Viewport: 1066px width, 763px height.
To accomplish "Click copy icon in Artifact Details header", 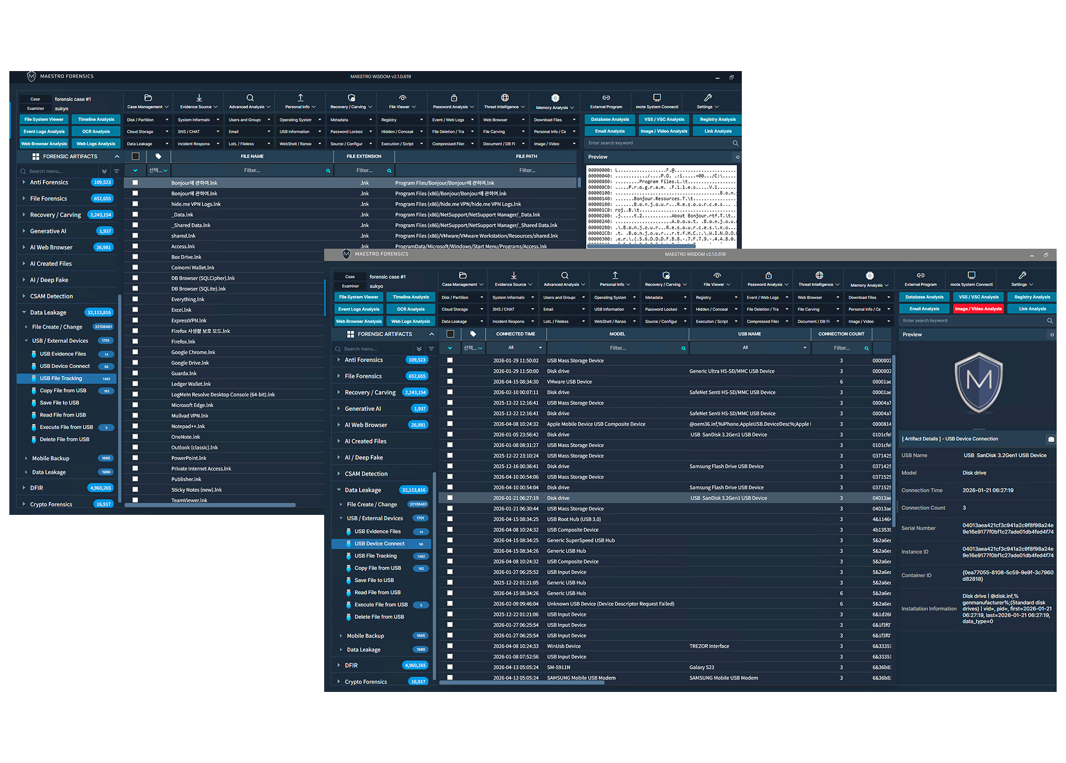I will coord(1051,439).
